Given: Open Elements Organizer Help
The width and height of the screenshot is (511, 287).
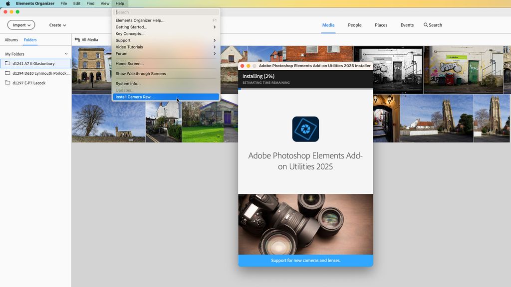Looking at the screenshot, I should pos(140,20).
